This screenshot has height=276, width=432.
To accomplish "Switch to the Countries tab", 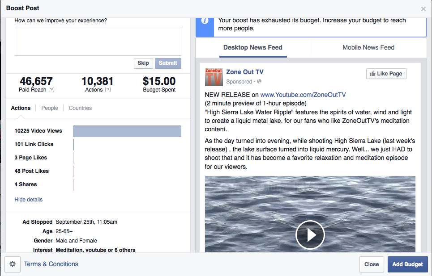I will pyautogui.click(x=80, y=108).
